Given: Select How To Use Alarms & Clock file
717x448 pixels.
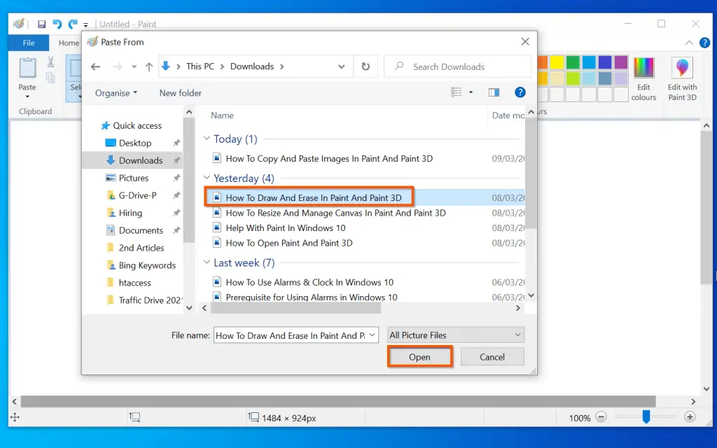Looking at the screenshot, I should [x=309, y=283].
